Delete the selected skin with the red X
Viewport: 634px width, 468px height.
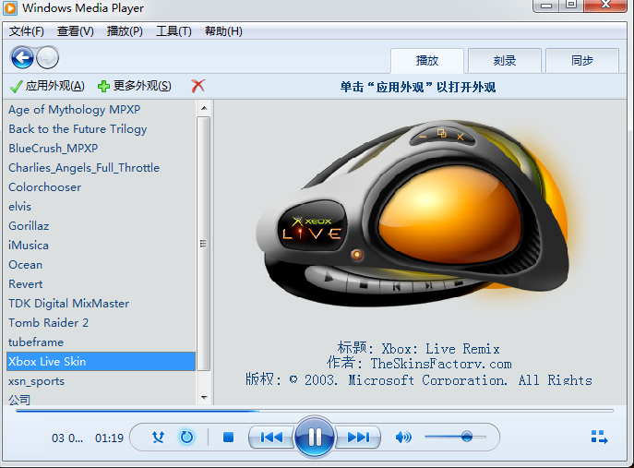click(x=198, y=86)
